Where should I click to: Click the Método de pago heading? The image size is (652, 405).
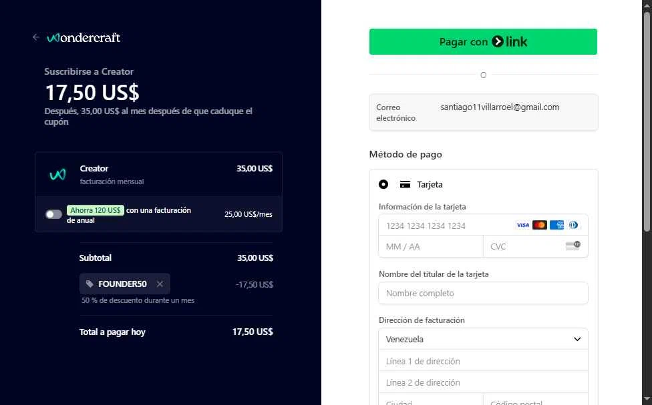(405, 155)
